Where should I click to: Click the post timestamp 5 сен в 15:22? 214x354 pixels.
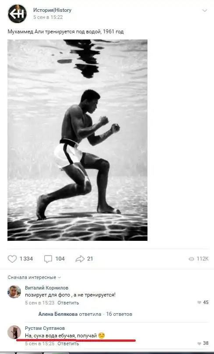click(x=48, y=17)
